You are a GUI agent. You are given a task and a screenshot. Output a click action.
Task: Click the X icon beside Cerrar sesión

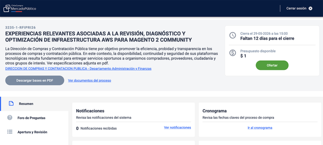(310, 8)
